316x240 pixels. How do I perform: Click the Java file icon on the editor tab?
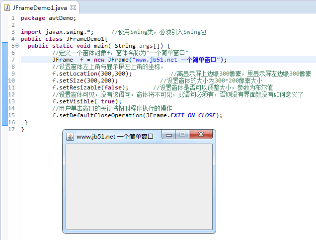(7, 7)
